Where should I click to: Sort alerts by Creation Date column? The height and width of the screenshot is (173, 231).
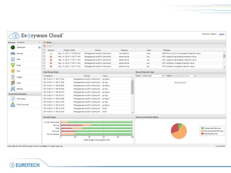[69, 50]
